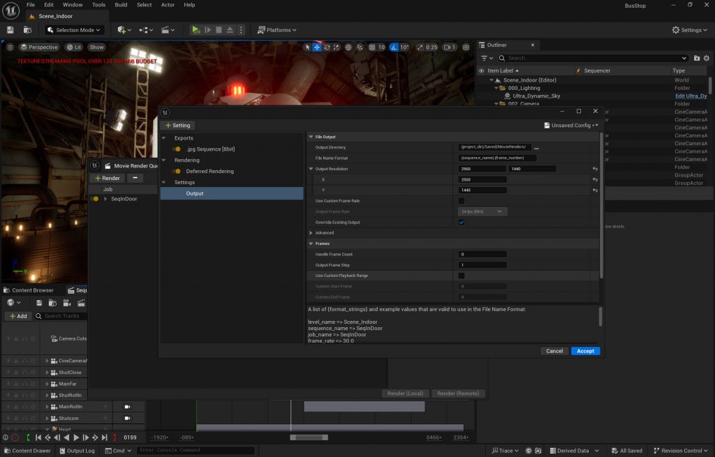Viewport: 715px width, 457px height.
Task: Enable Use Custom Frame Rate checkbox
Action: coord(461,201)
